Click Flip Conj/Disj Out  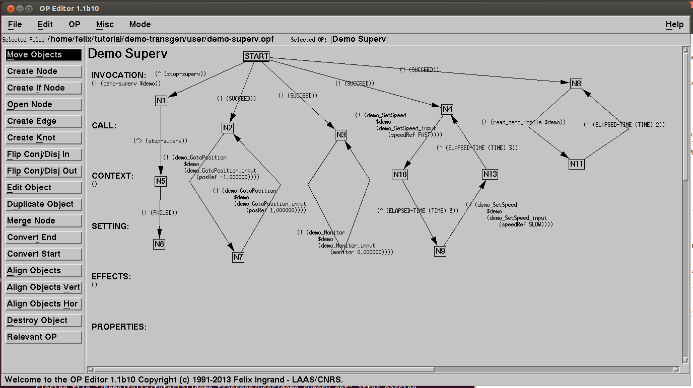(43, 171)
